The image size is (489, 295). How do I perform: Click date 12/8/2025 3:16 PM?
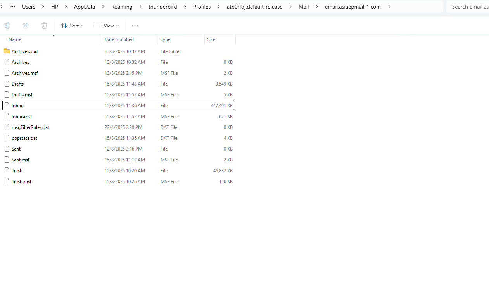tap(123, 149)
